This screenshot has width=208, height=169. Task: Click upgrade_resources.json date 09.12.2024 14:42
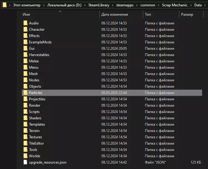coord(114,162)
